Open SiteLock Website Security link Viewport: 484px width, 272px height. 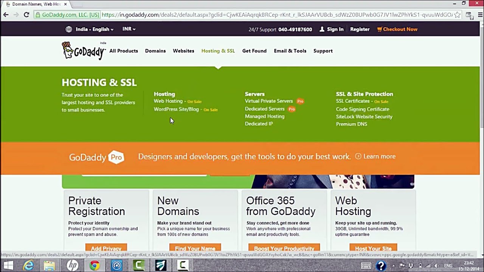(x=364, y=117)
